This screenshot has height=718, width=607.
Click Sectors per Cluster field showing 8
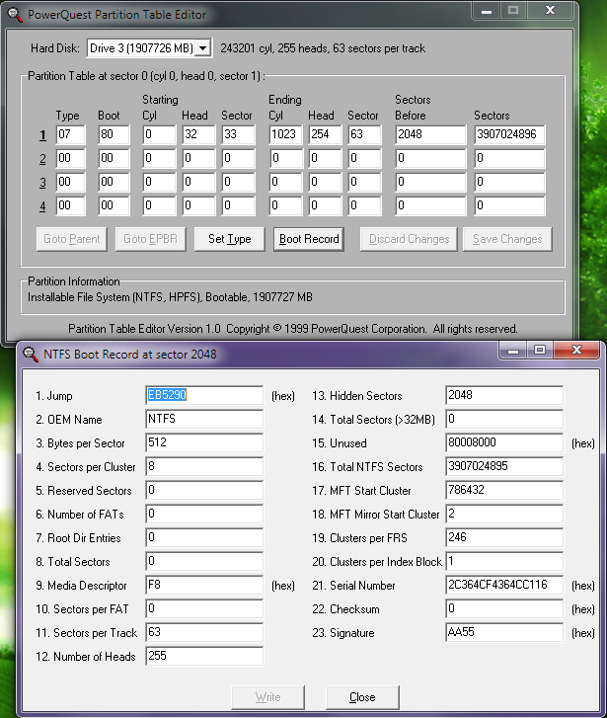point(204,466)
